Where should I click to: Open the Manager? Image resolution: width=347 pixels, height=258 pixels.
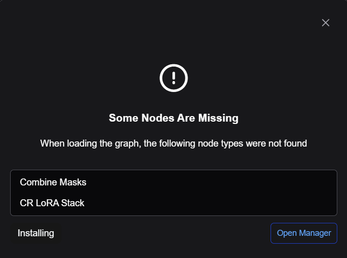pyautogui.click(x=304, y=233)
